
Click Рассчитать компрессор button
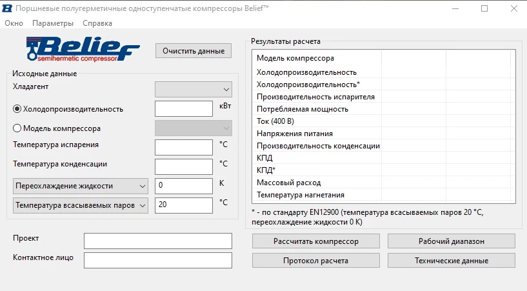(316, 241)
